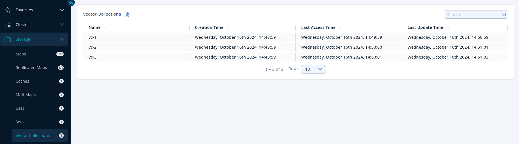Click the Favorites star icon
519x144 pixels.
pyautogui.click(x=8, y=10)
